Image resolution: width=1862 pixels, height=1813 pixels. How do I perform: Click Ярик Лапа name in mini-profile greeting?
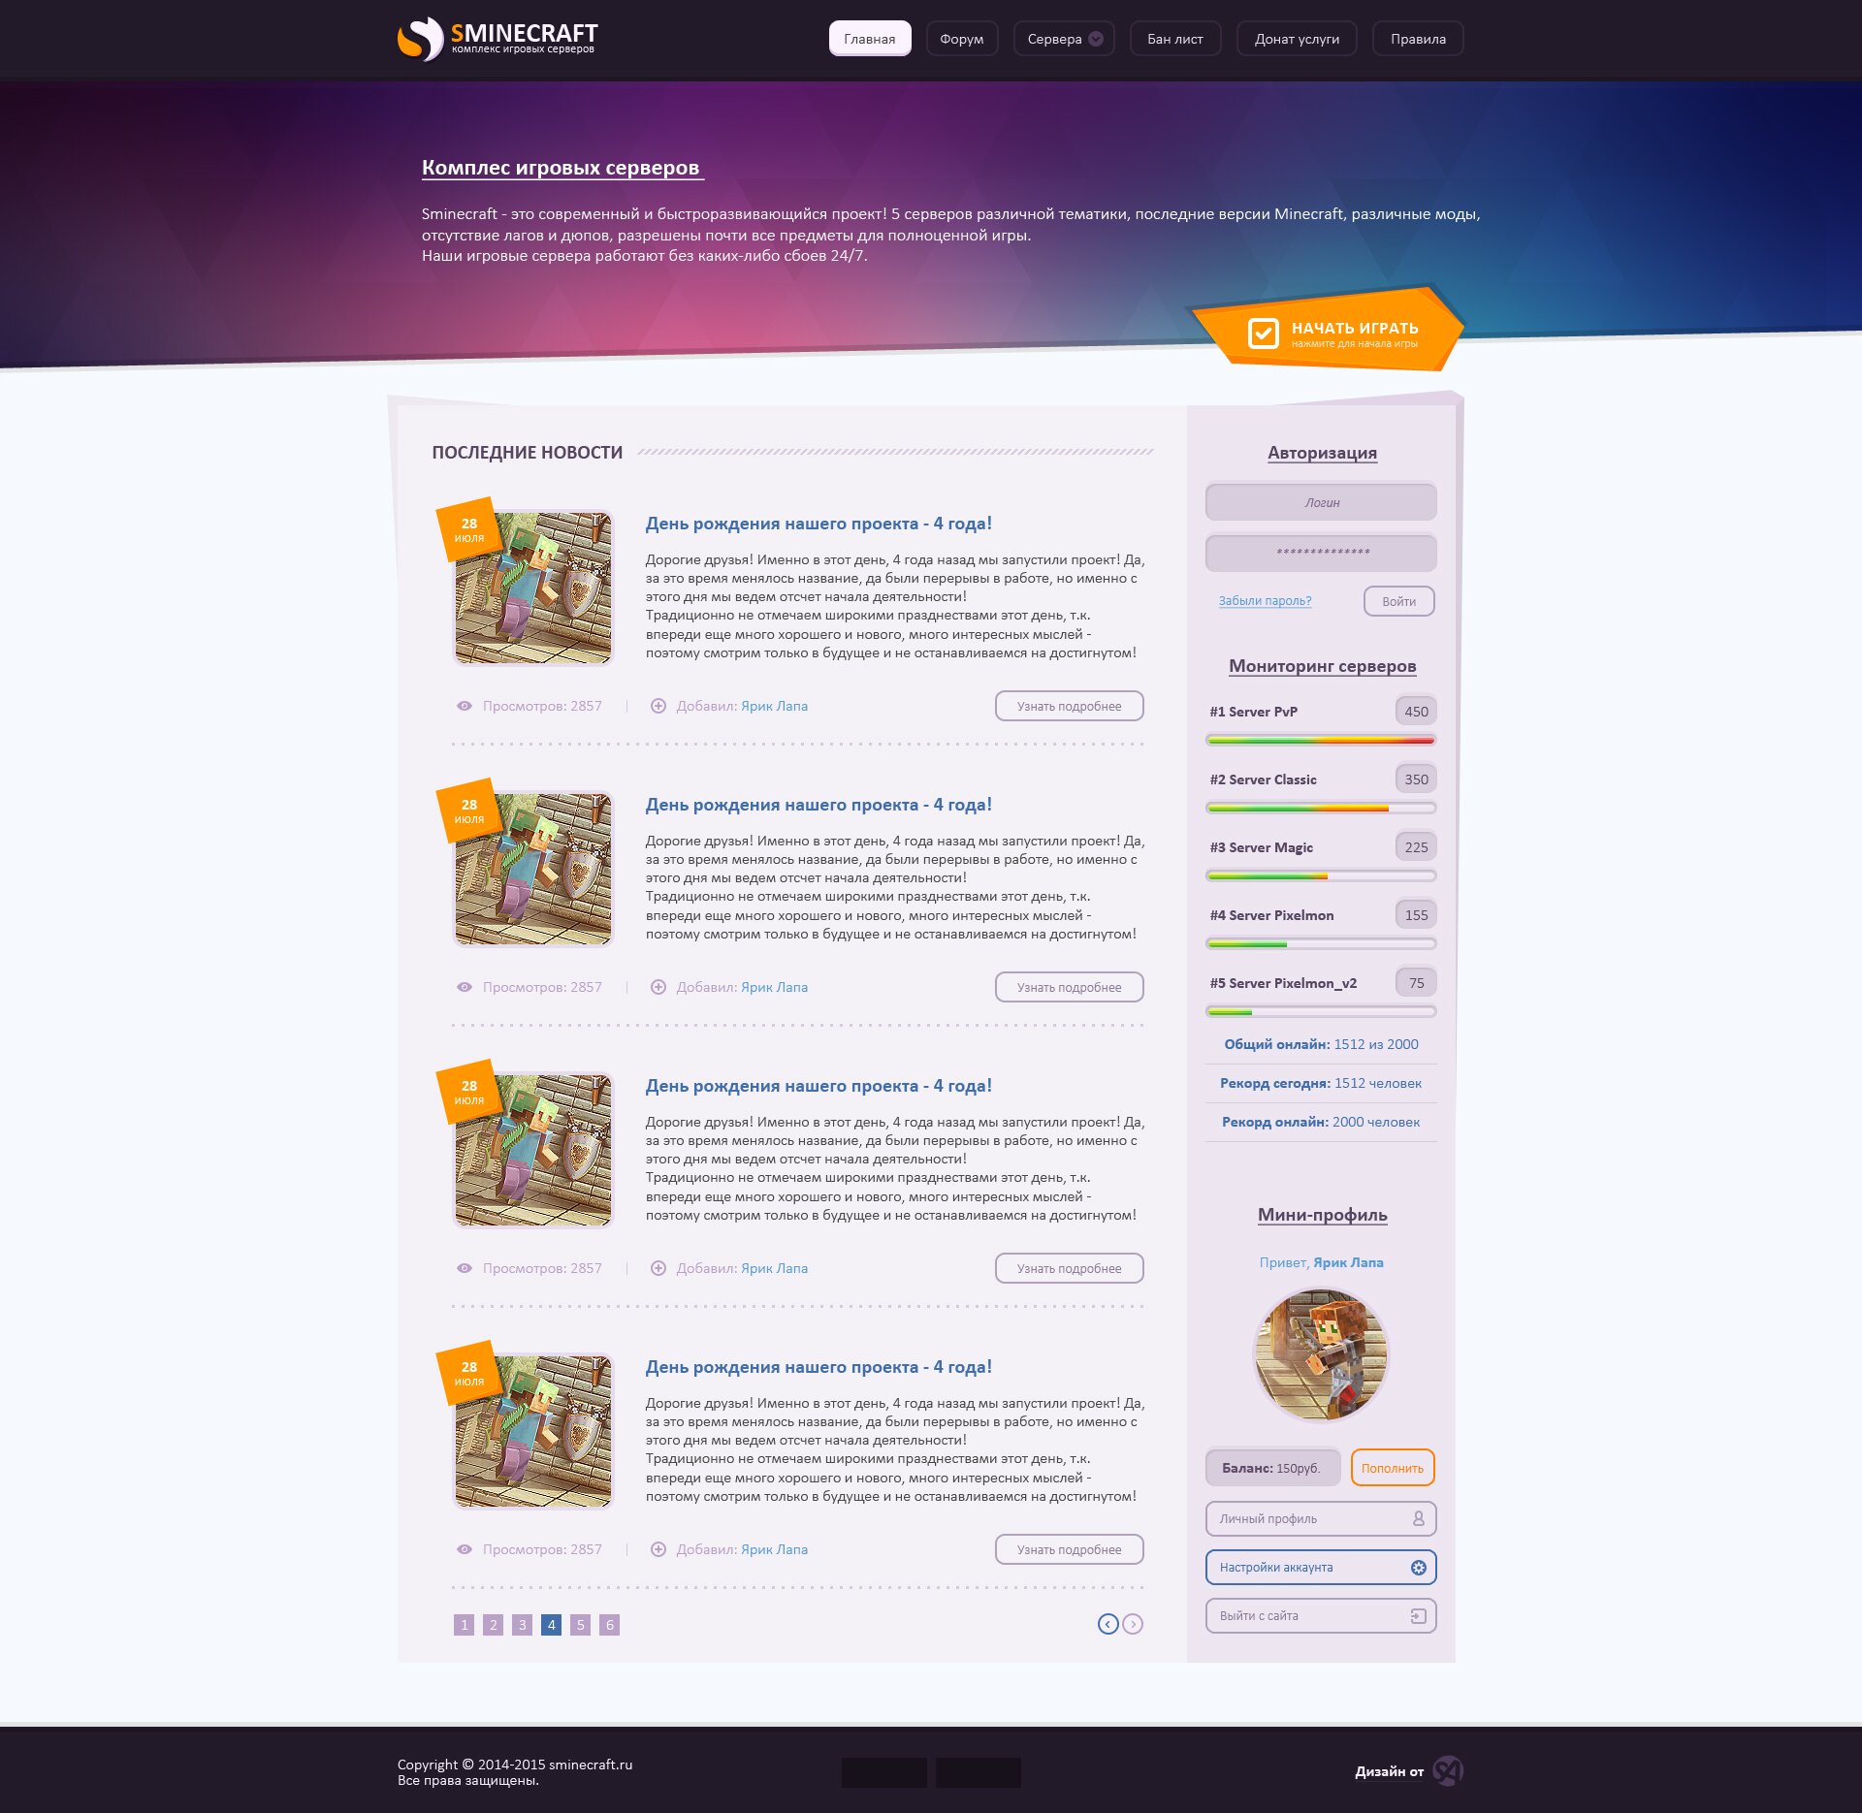tap(1348, 1262)
